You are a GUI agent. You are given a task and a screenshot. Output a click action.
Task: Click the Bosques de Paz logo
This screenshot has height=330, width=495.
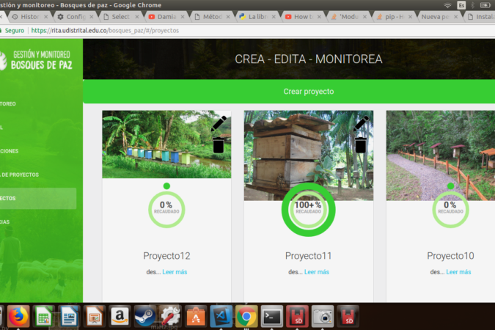pyautogui.click(x=36, y=60)
